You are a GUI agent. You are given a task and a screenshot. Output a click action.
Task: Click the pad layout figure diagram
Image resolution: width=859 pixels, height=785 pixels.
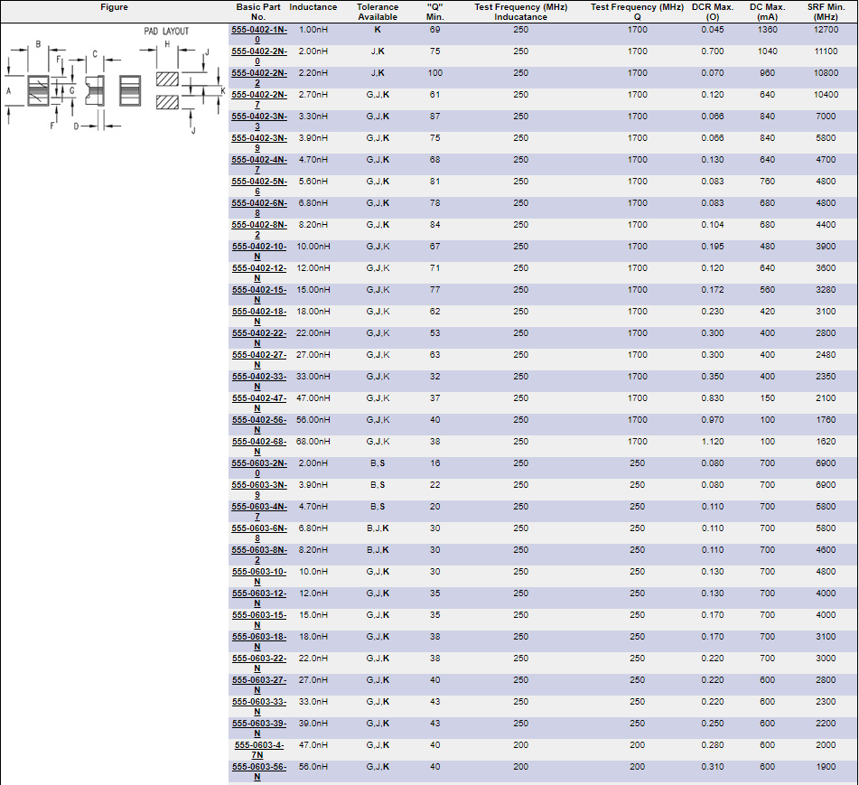[114, 79]
